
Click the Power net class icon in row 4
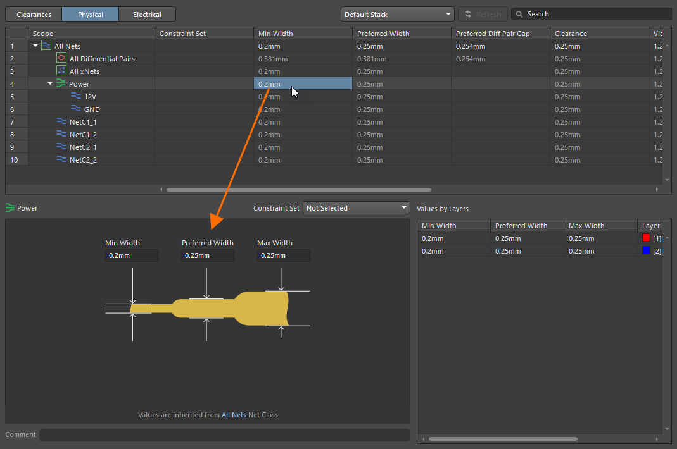tap(61, 83)
